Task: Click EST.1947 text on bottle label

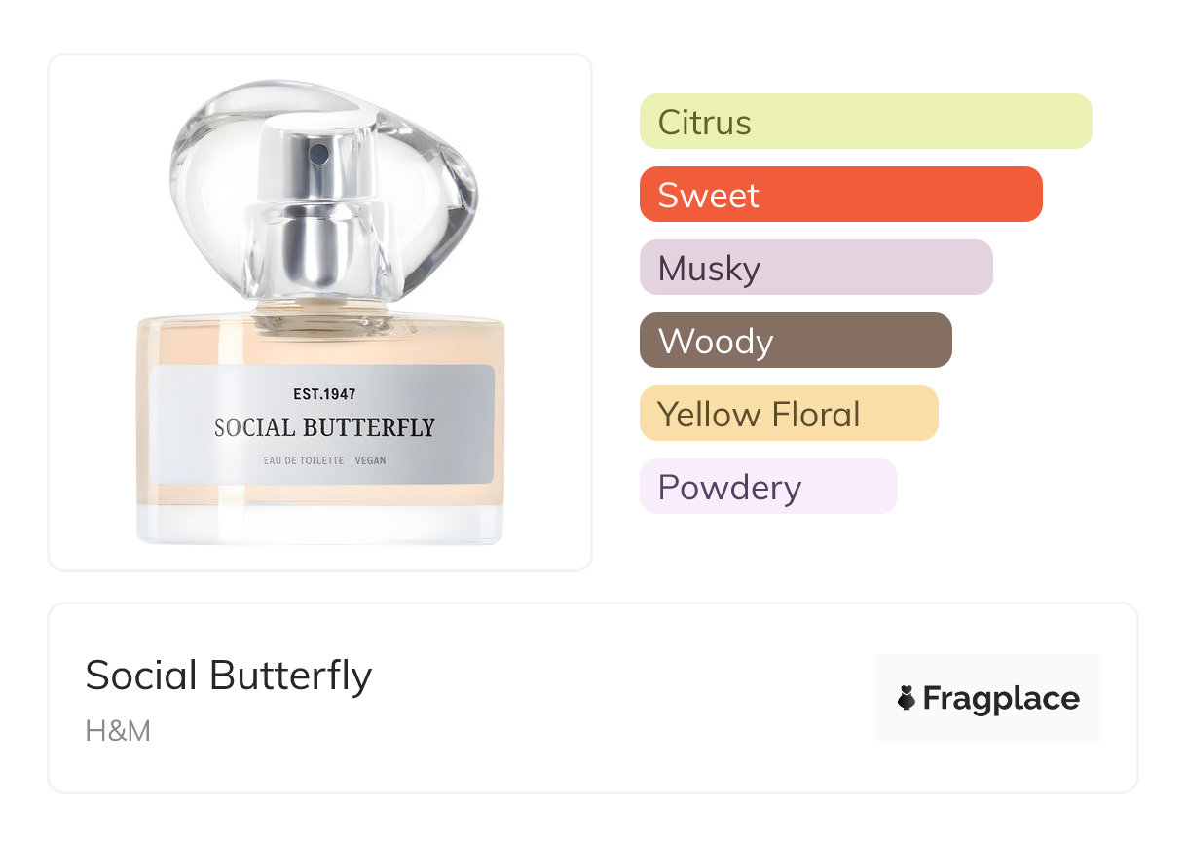Action: (x=324, y=394)
